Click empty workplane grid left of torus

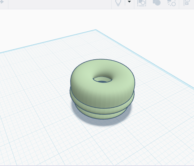tap(37, 93)
